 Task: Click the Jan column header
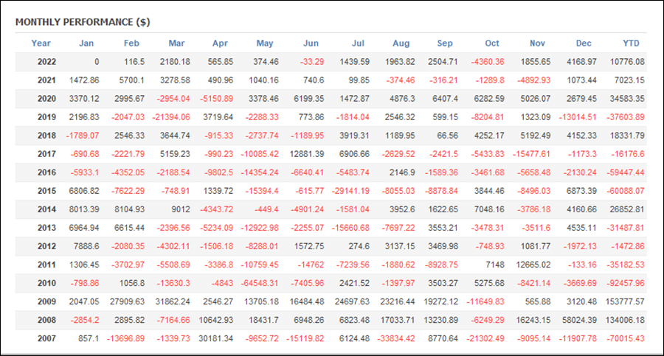[x=86, y=43]
